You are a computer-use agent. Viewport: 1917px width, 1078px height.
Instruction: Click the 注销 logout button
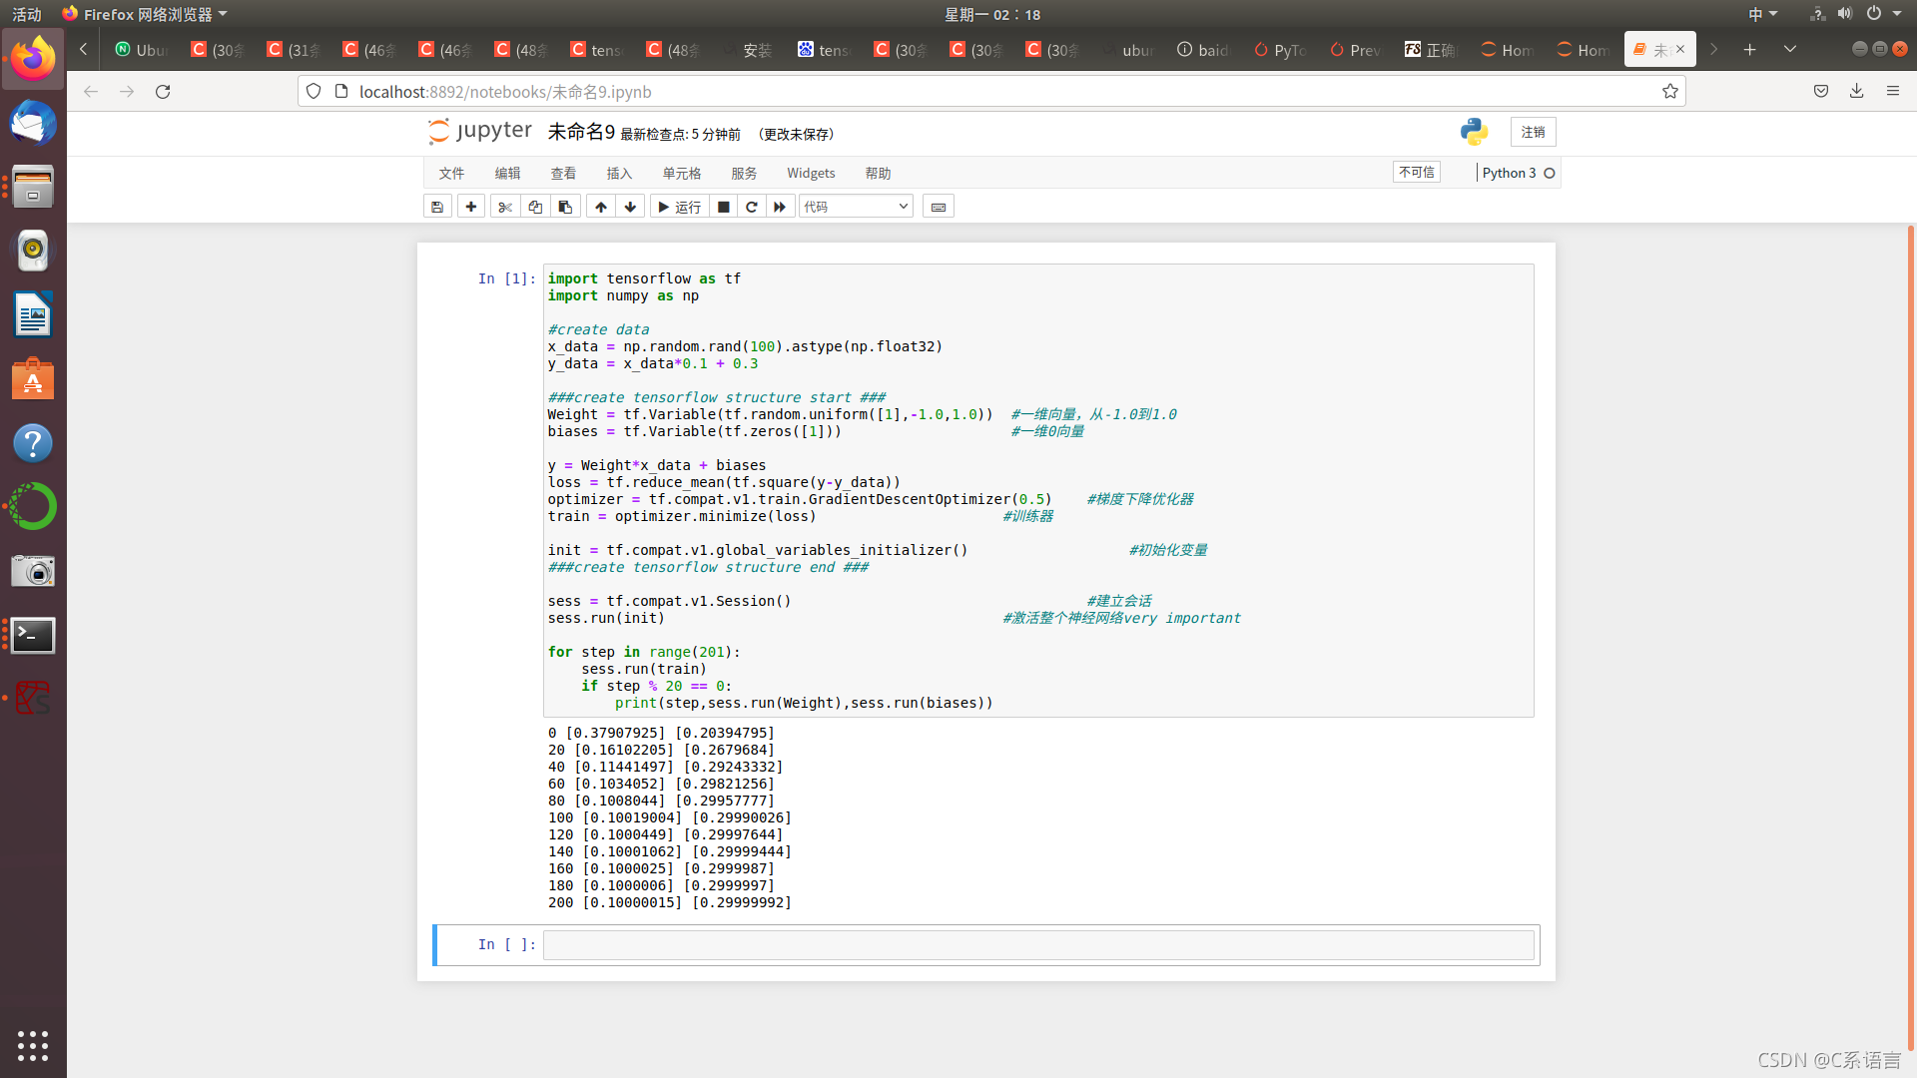[x=1533, y=132]
